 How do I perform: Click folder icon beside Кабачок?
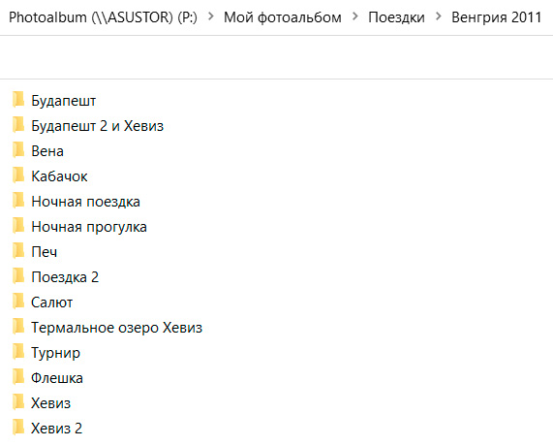pyautogui.click(x=18, y=175)
